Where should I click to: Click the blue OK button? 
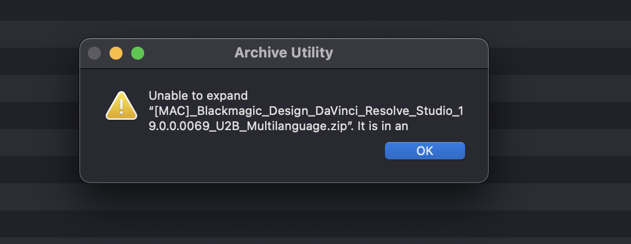pyautogui.click(x=424, y=151)
